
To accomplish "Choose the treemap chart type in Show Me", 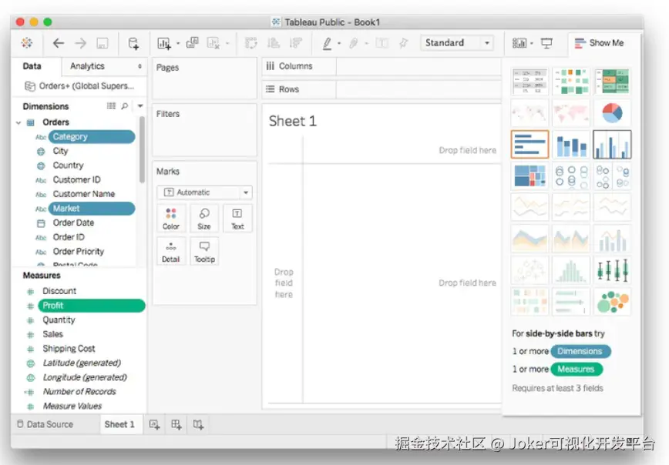I will click(x=529, y=176).
